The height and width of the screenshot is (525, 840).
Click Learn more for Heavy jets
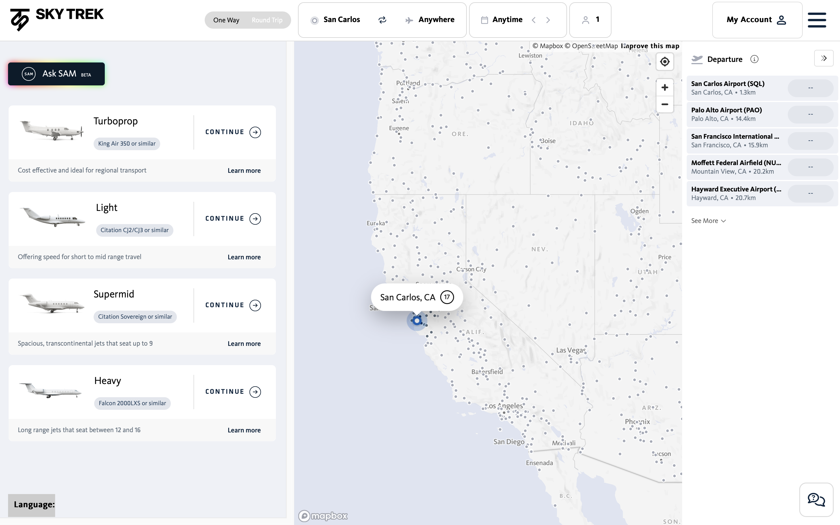click(244, 430)
